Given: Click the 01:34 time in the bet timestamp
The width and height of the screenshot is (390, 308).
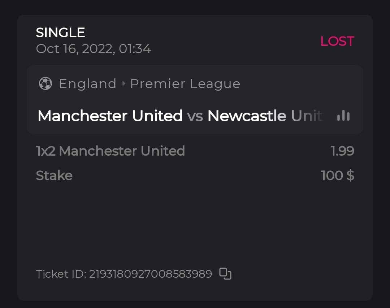Looking at the screenshot, I should pos(135,49).
